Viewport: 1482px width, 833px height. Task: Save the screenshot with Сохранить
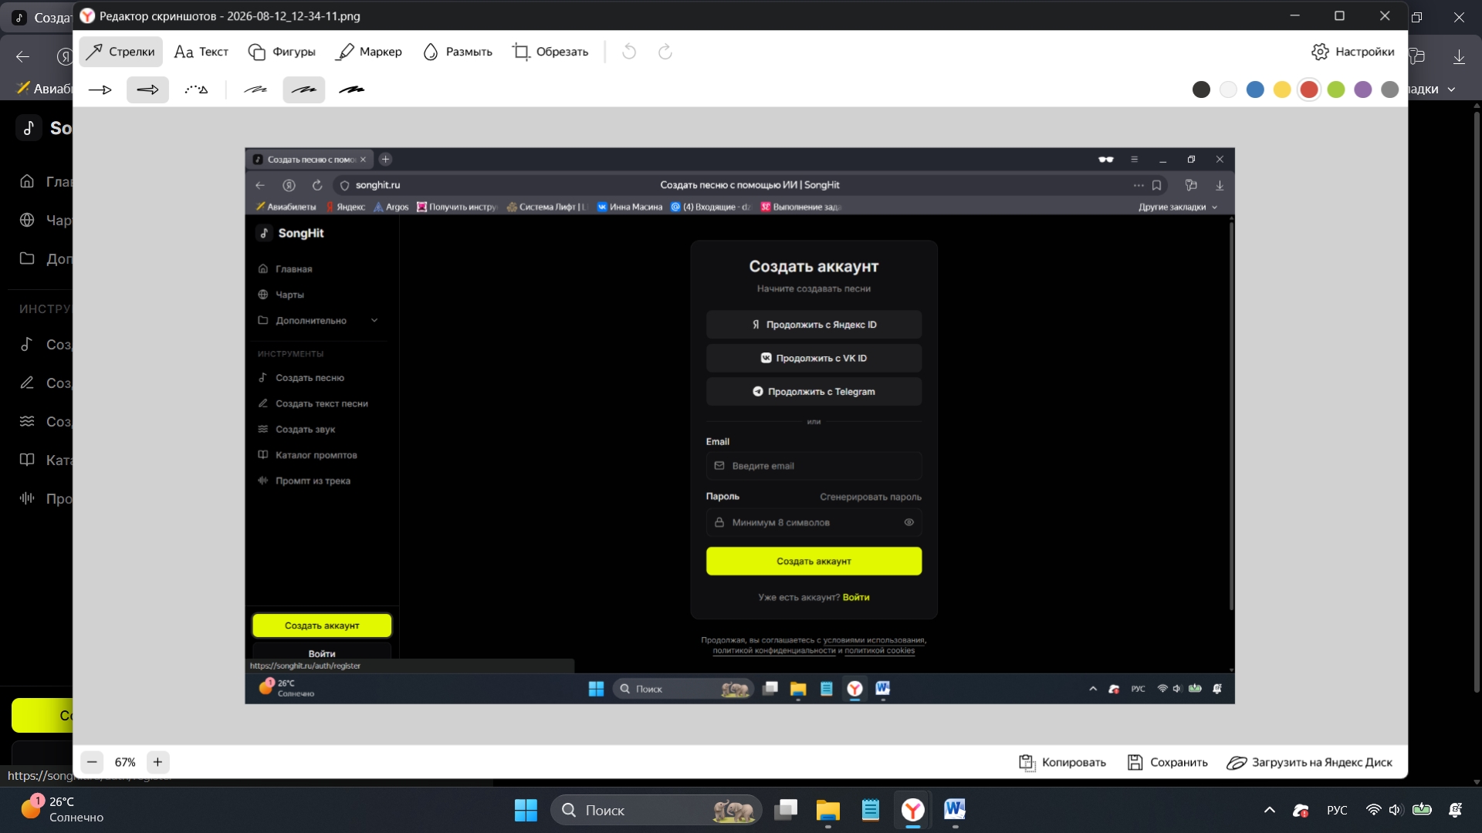pos(1167,762)
